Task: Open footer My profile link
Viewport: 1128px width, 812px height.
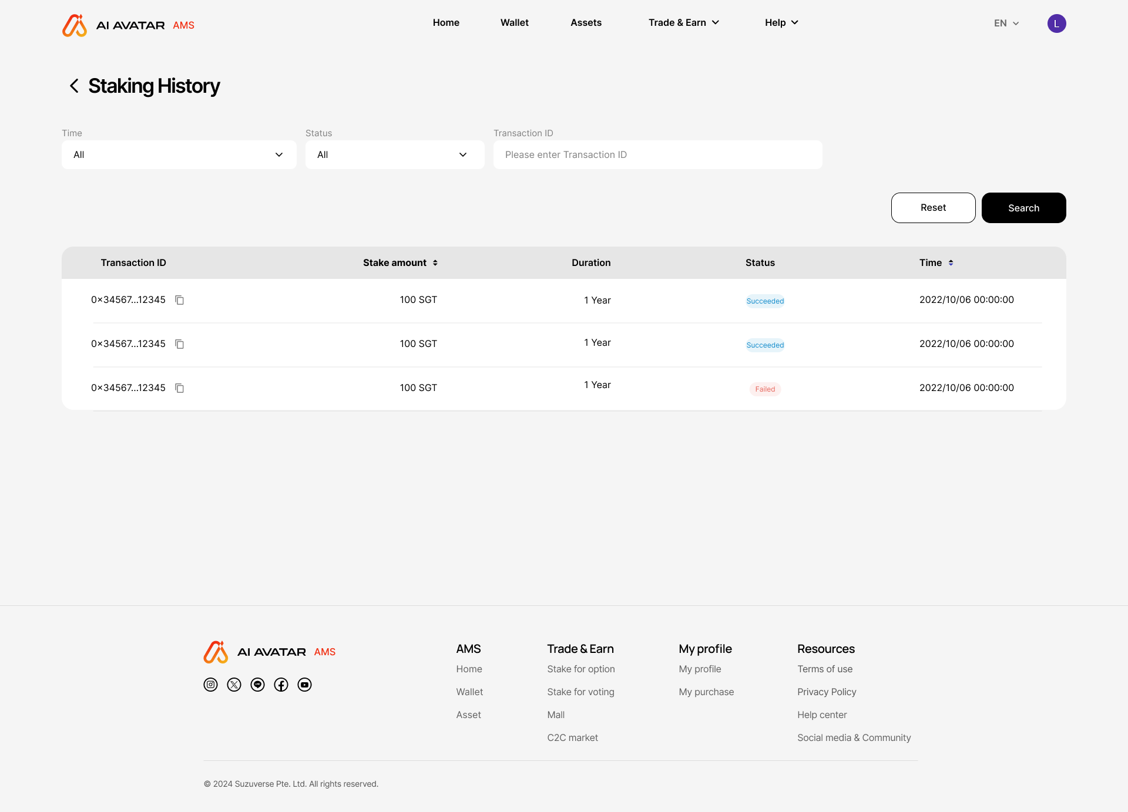Action: (700, 669)
